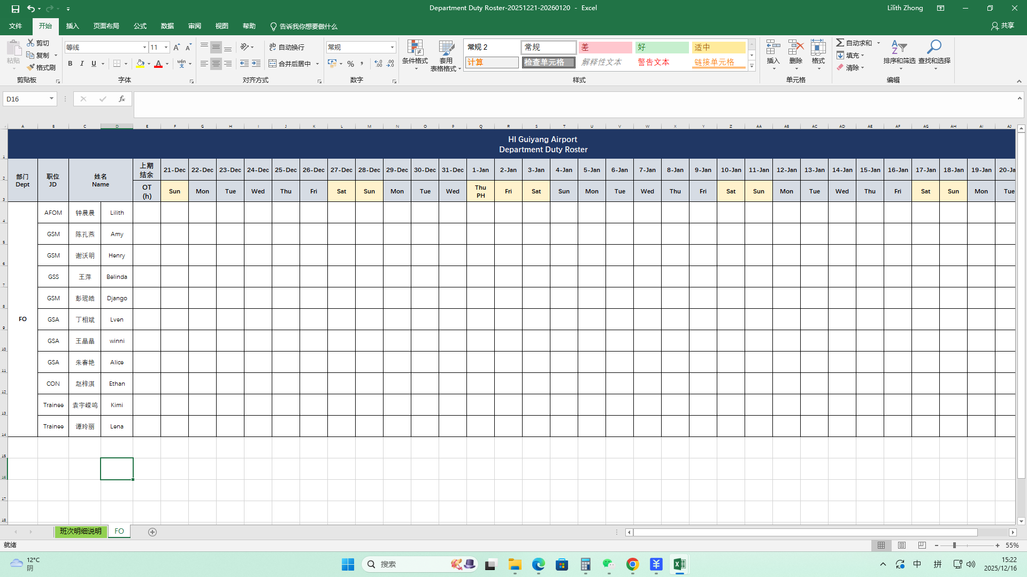Viewport: 1027px width, 577px height.
Task: Expand the number format combo box
Action: pos(392,47)
